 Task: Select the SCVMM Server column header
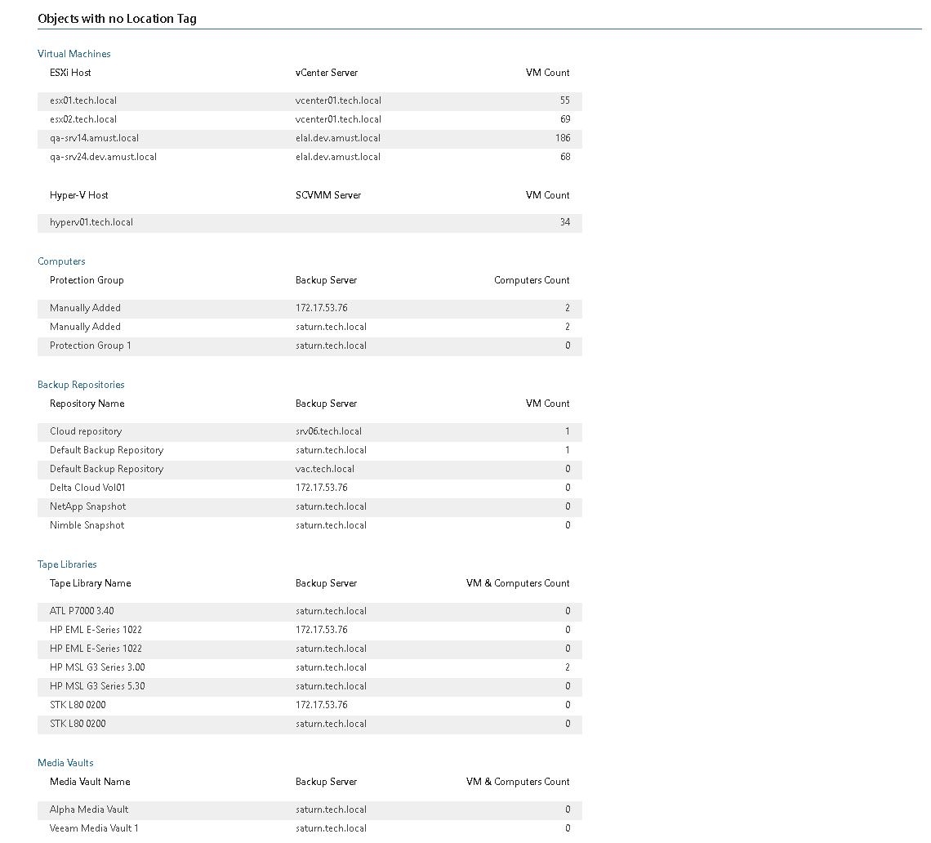click(x=328, y=195)
